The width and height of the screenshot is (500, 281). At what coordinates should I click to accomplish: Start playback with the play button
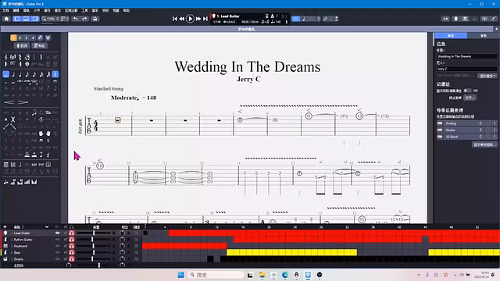[x=190, y=19]
